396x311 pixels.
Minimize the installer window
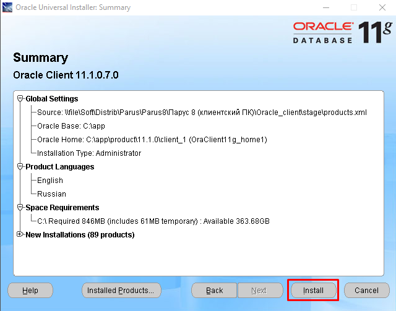[325, 7]
